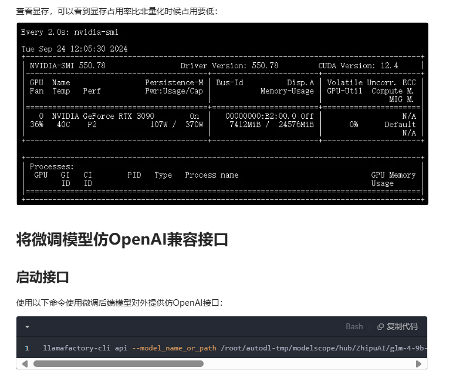Screen dimensions: 453x381
Task: Click the Processes header in terminal image
Action: point(52,167)
